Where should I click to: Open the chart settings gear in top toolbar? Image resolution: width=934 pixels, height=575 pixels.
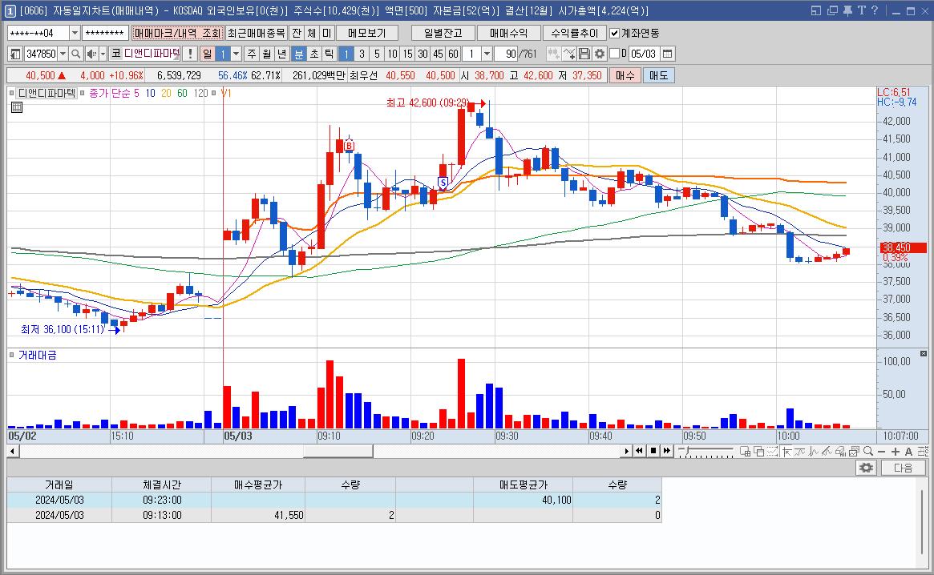[x=599, y=54]
